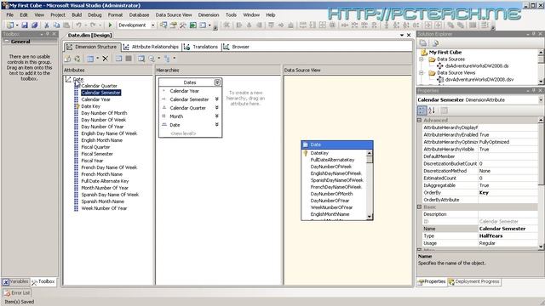
Task: Expand Calendar Semester level chevron in hierarchy
Action: point(216,99)
